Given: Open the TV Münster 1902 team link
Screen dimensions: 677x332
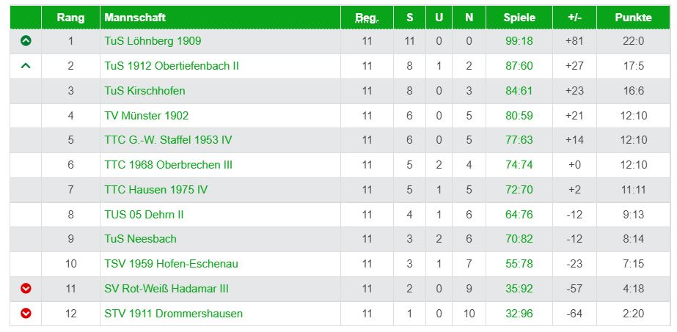Looking at the screenshot, I should [147, 116].
